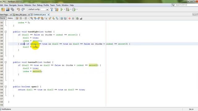Collapse the open method fold
This screenshot has width=198, height=111.
pyautogui.click(x=6, y=87)
